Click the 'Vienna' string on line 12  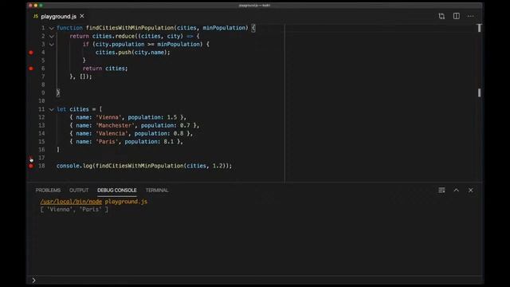coord(108,117)
